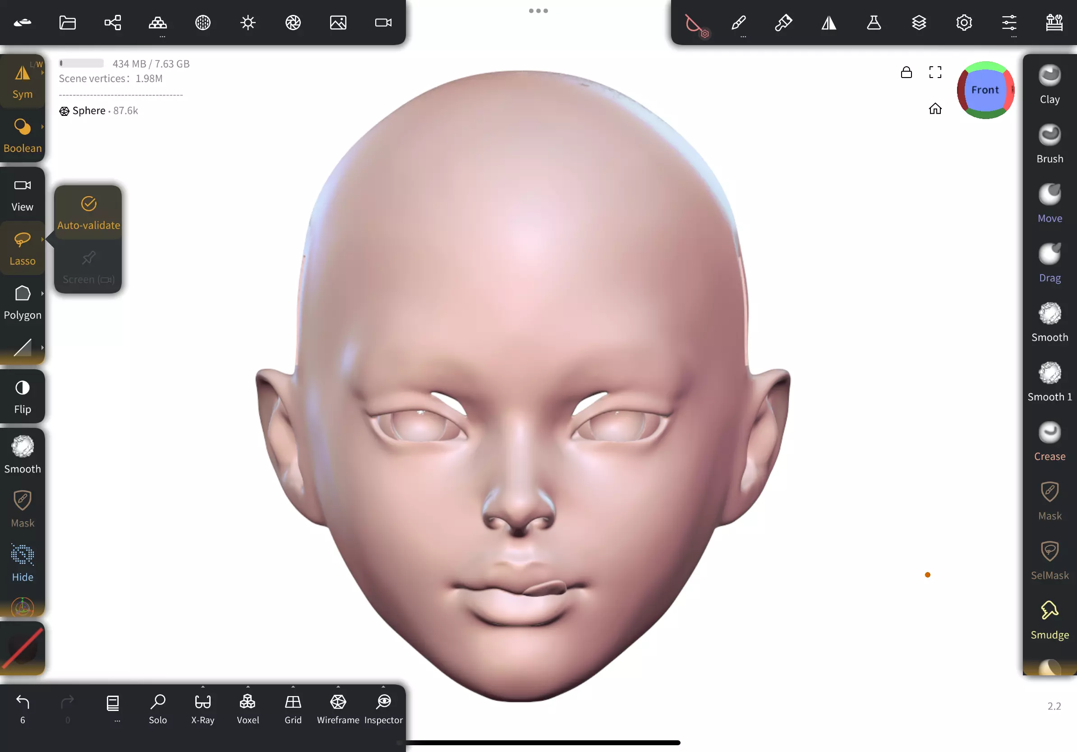Expand the Grid options chevron

tap(293, 687)
